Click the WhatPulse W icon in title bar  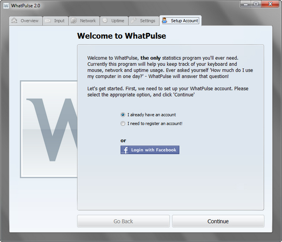pyautogui.click(x=6, y=6)
